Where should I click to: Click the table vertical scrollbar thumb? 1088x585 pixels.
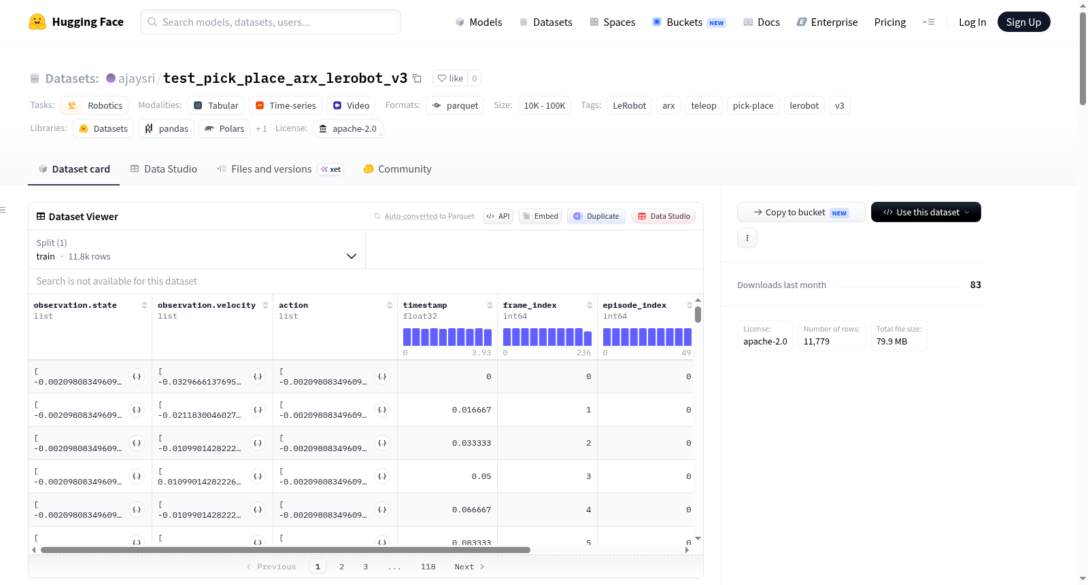click(x=698, y=315)
